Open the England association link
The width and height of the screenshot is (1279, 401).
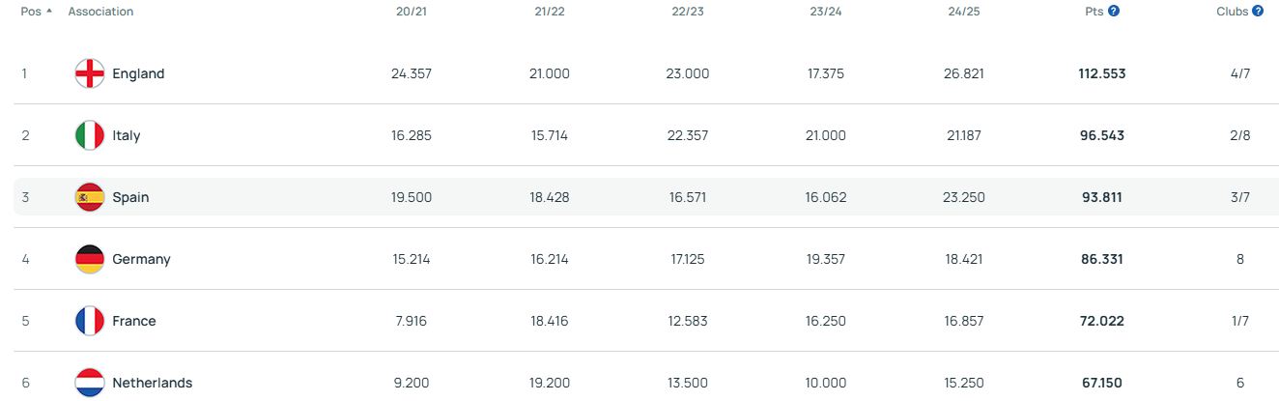point(138,73)
